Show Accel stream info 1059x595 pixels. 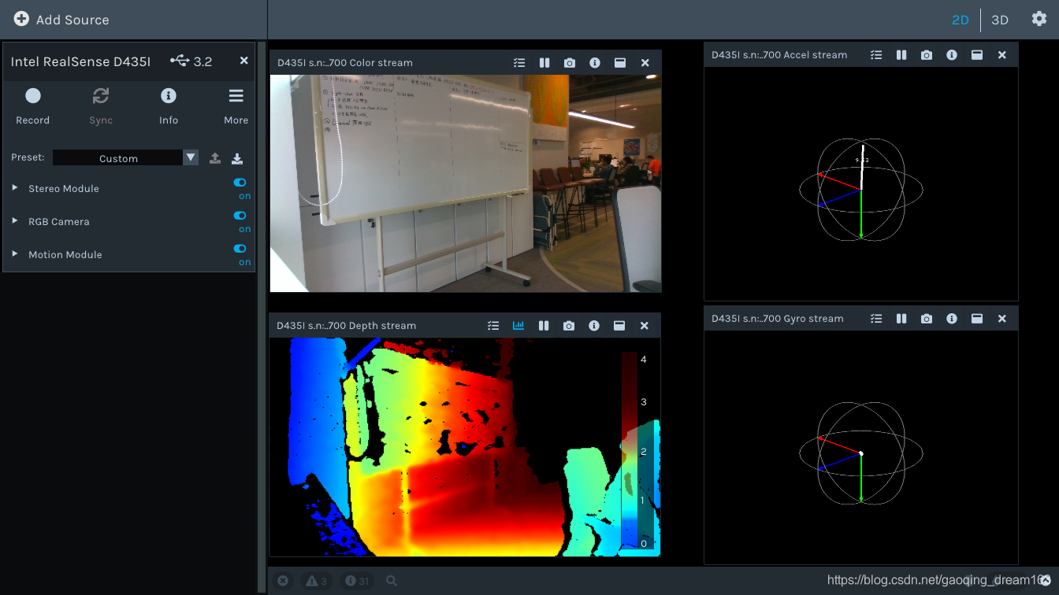point(952,55)
